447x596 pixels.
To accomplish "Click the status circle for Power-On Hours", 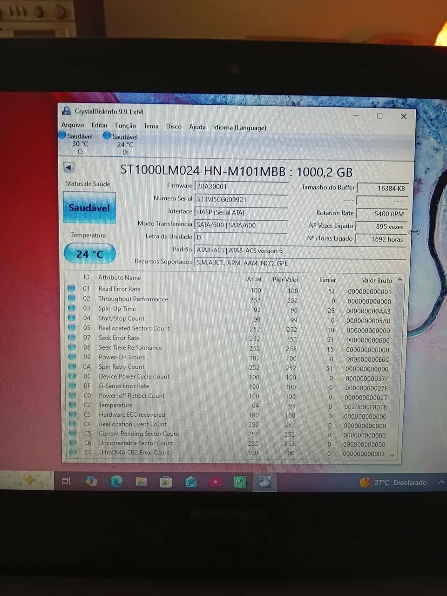I will point(72,357).
